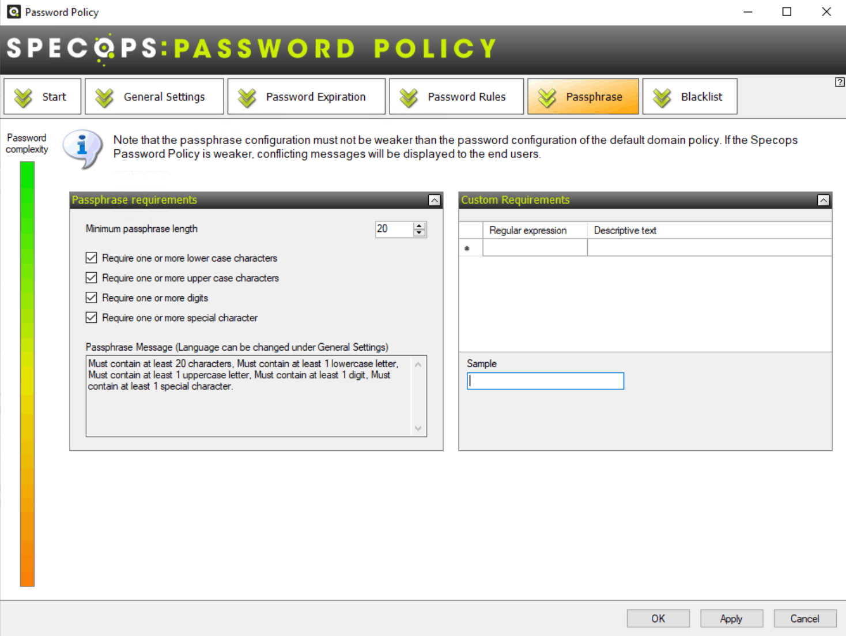This screenshot has width=846, height=636.
Task: Collapse the Custom Requirements panel
Action: 824,200
